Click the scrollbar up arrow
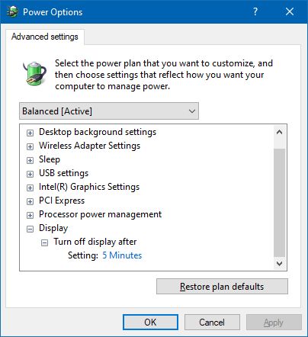 [279, 132]
